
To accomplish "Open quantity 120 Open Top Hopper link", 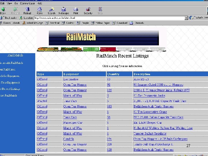I will tap(109, 150).
